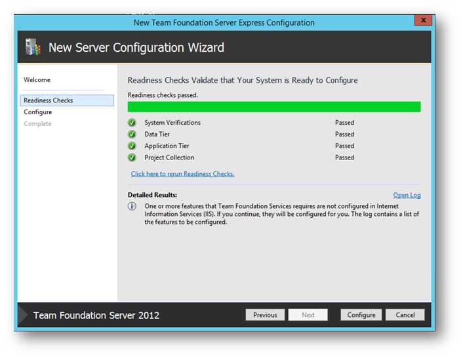463x359 pixels.
Task: Click Passed status for System Verifications
Action: (344, 123)
